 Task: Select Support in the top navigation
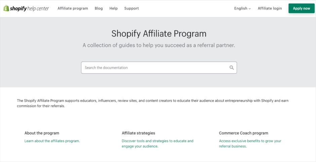point(131,8)
